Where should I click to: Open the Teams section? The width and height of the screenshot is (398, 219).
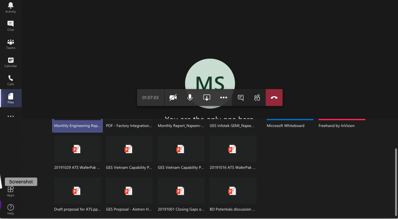(x=10, y=43)
